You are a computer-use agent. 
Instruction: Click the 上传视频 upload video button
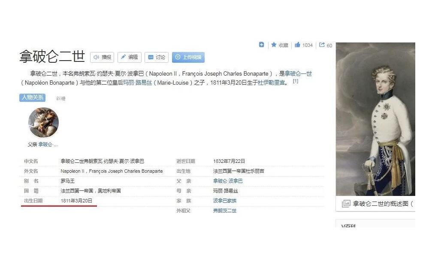[188, 57]
